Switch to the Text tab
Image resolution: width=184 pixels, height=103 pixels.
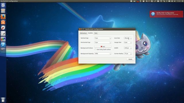[x=96, y=33]
